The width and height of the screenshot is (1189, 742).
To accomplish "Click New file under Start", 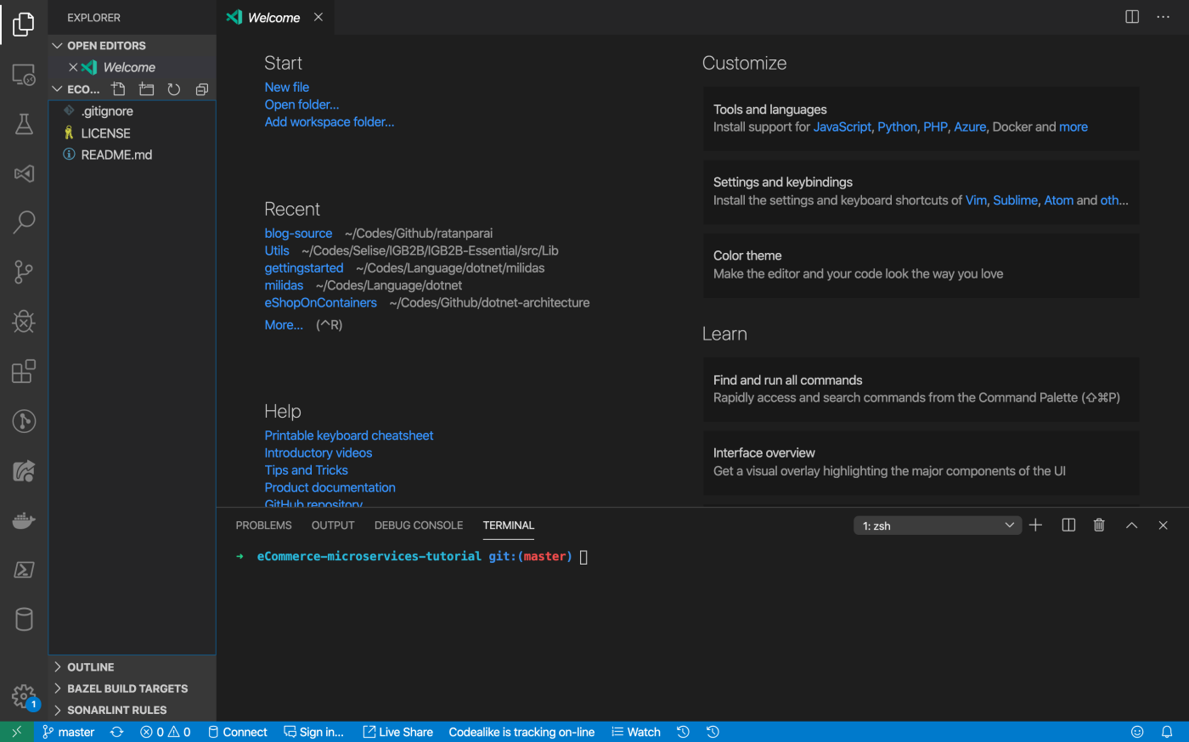I will [x=286, y=87].
